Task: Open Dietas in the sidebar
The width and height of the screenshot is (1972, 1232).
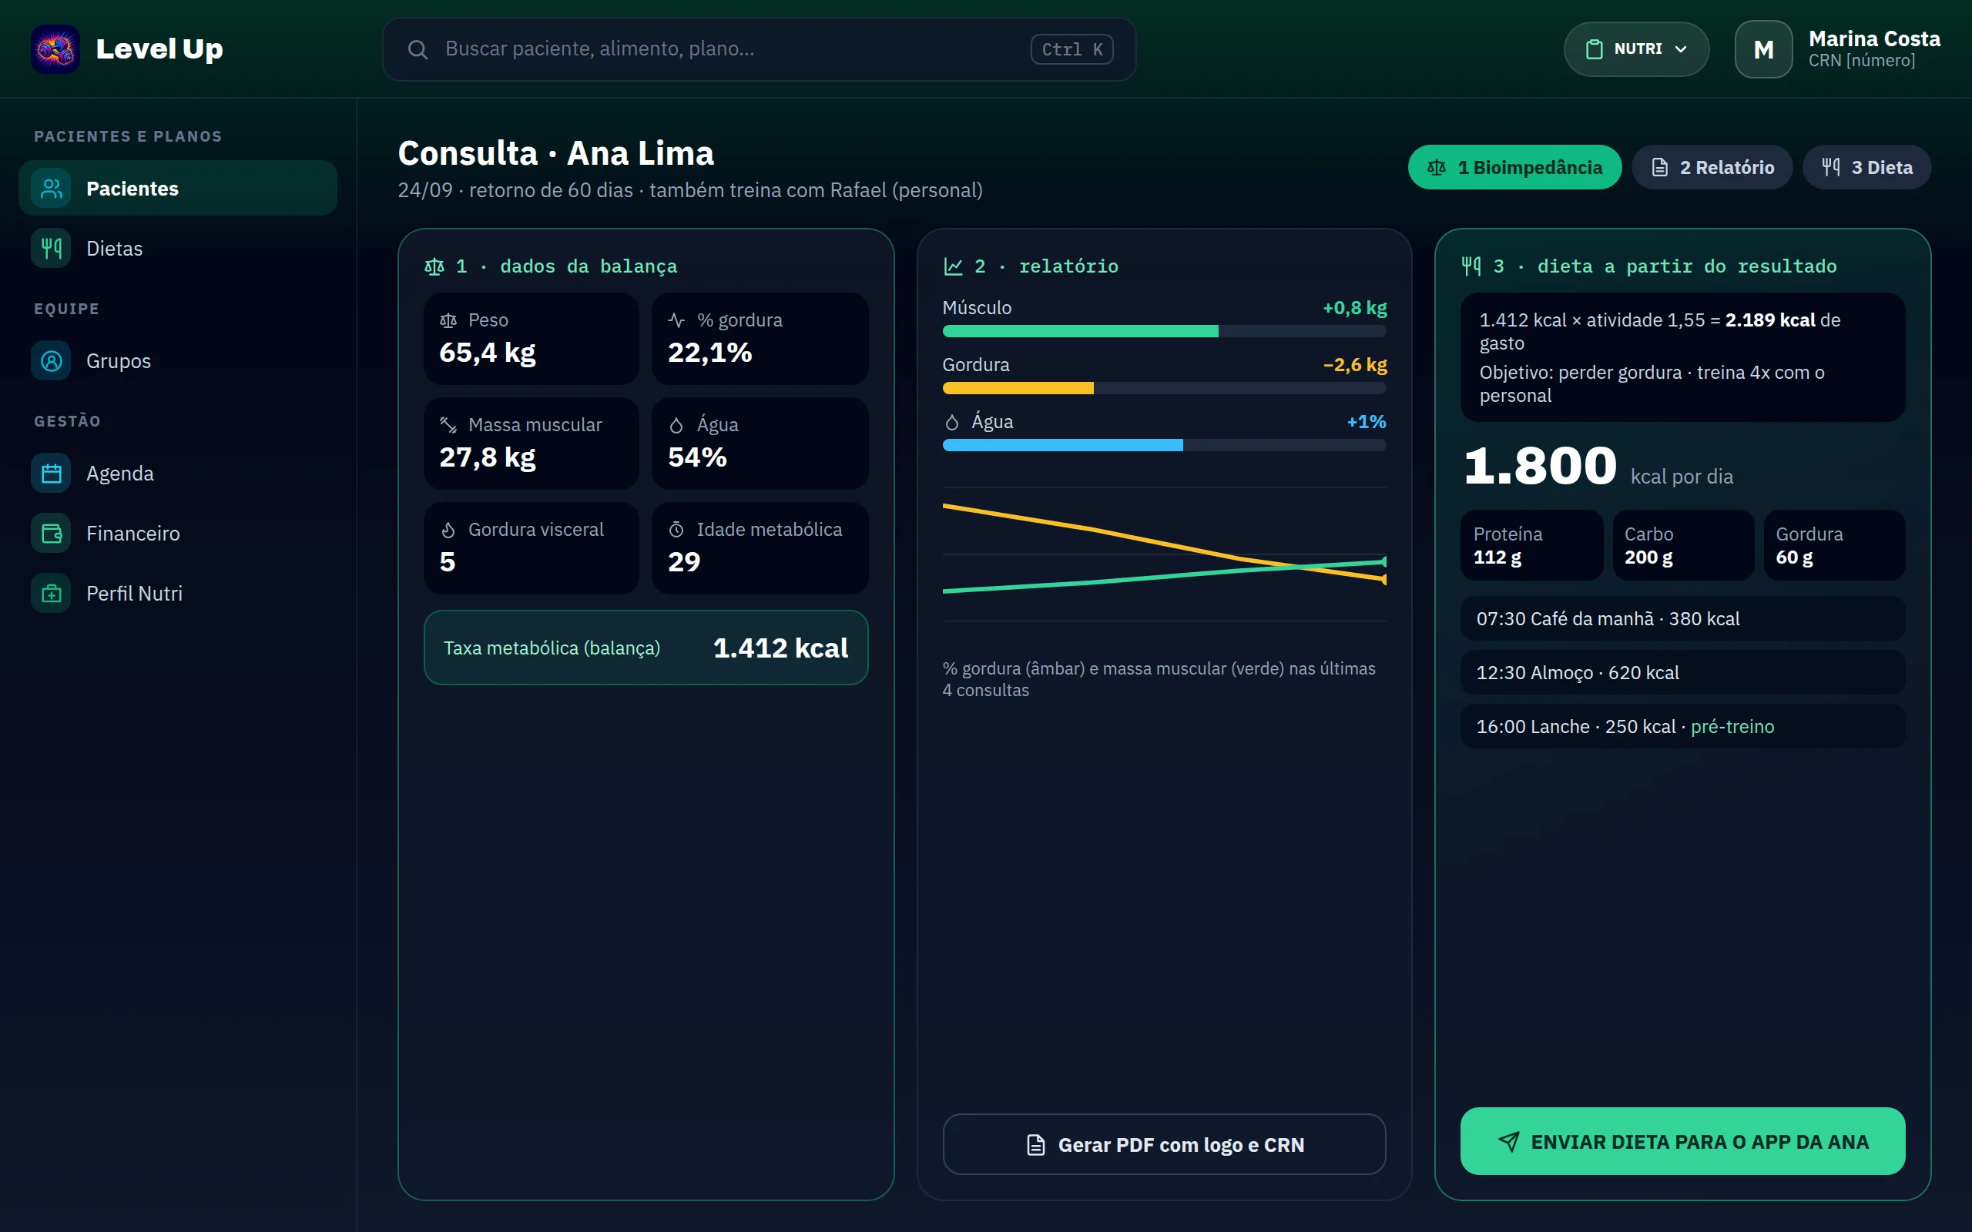Action: (x=178, y=249)
